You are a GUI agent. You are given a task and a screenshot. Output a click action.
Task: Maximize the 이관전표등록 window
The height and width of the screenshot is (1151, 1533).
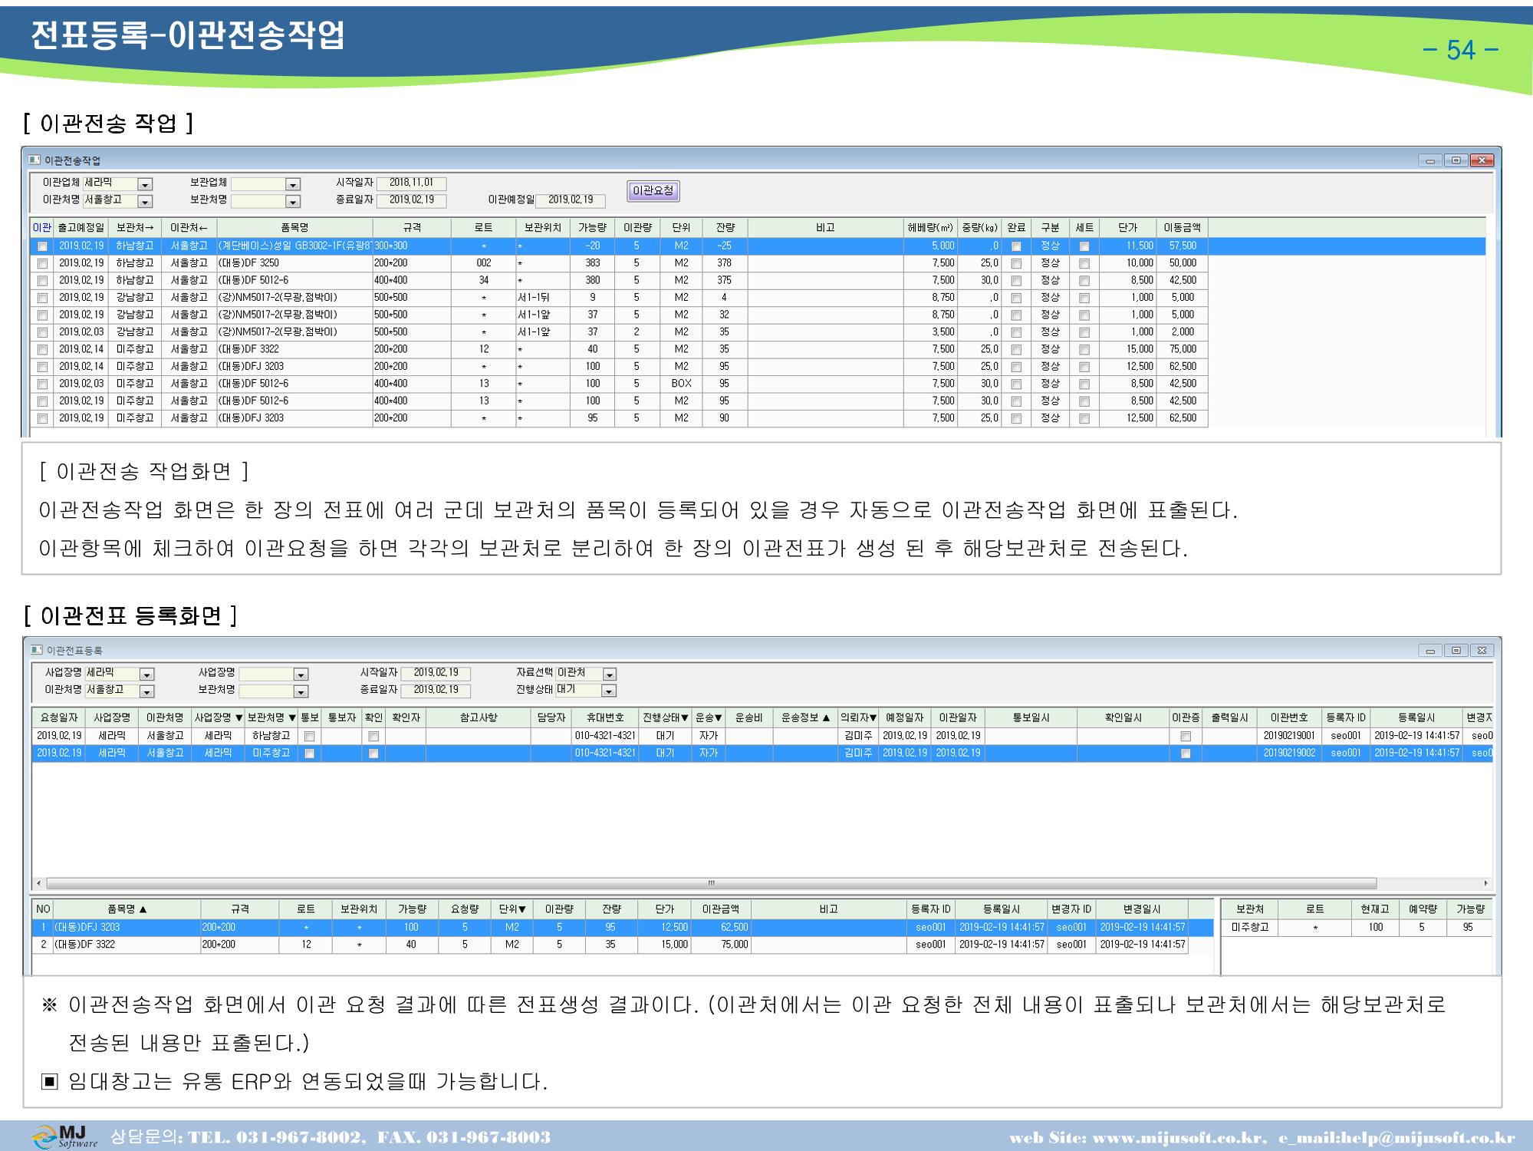point(1456,651)
